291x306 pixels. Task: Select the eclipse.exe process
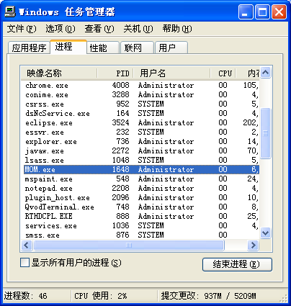click(x=142, y=122)
